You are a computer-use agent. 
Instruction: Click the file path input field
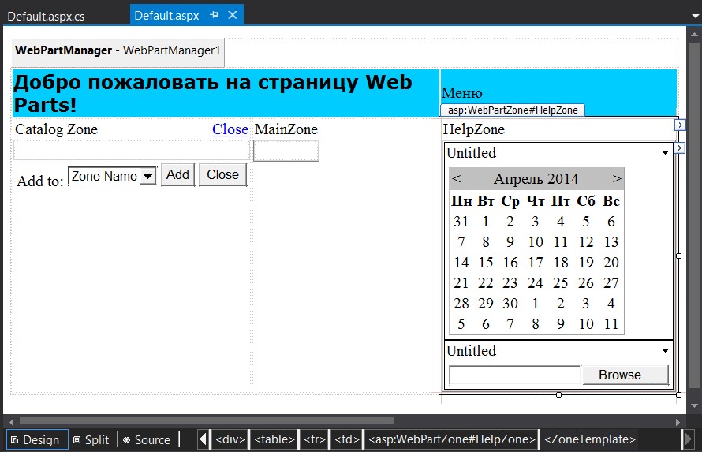[x=514, y=375]
